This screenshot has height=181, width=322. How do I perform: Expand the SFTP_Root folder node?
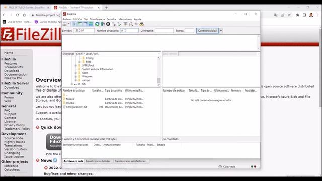tap(76, 66)
